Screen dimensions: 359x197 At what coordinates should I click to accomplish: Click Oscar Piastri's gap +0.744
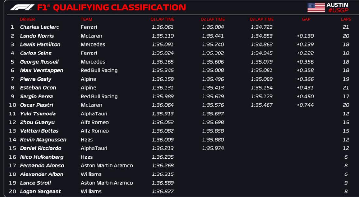coord(305,105)
